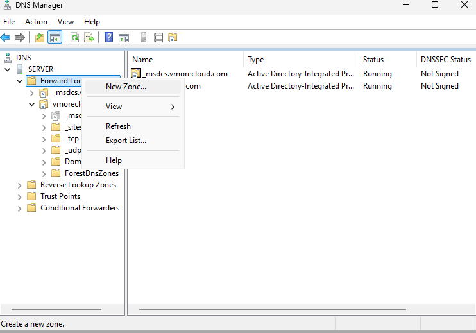Viewport: 476px width, 333px height.
Task: Open Help via blue question mark icon
Action: coord(108,38)
